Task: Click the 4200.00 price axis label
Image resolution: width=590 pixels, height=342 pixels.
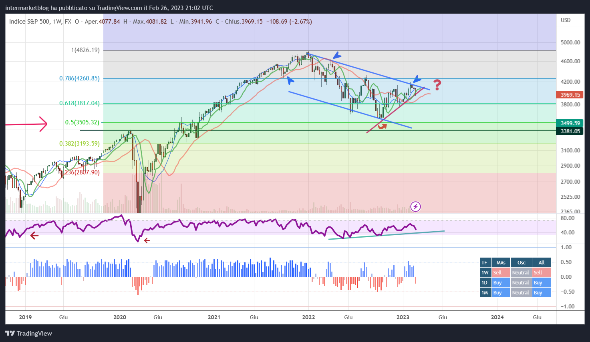Action: [570, 82]
